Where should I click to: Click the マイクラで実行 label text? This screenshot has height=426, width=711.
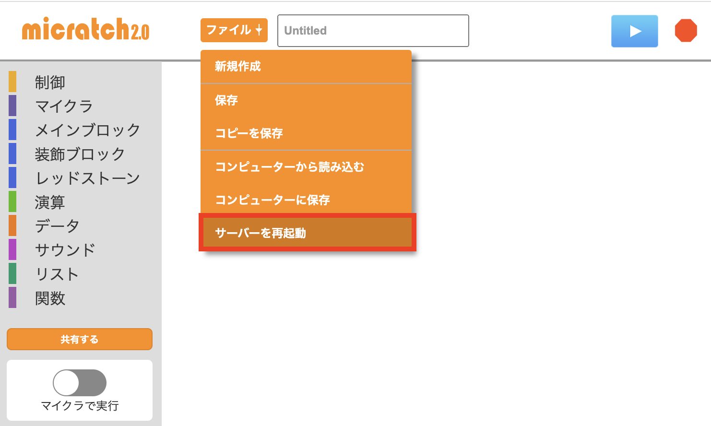tap(80, 406)
